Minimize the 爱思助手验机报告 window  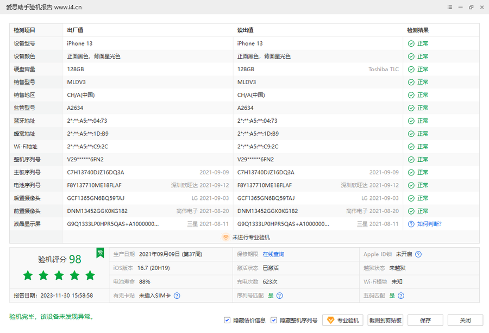click(x=460, y=7)
